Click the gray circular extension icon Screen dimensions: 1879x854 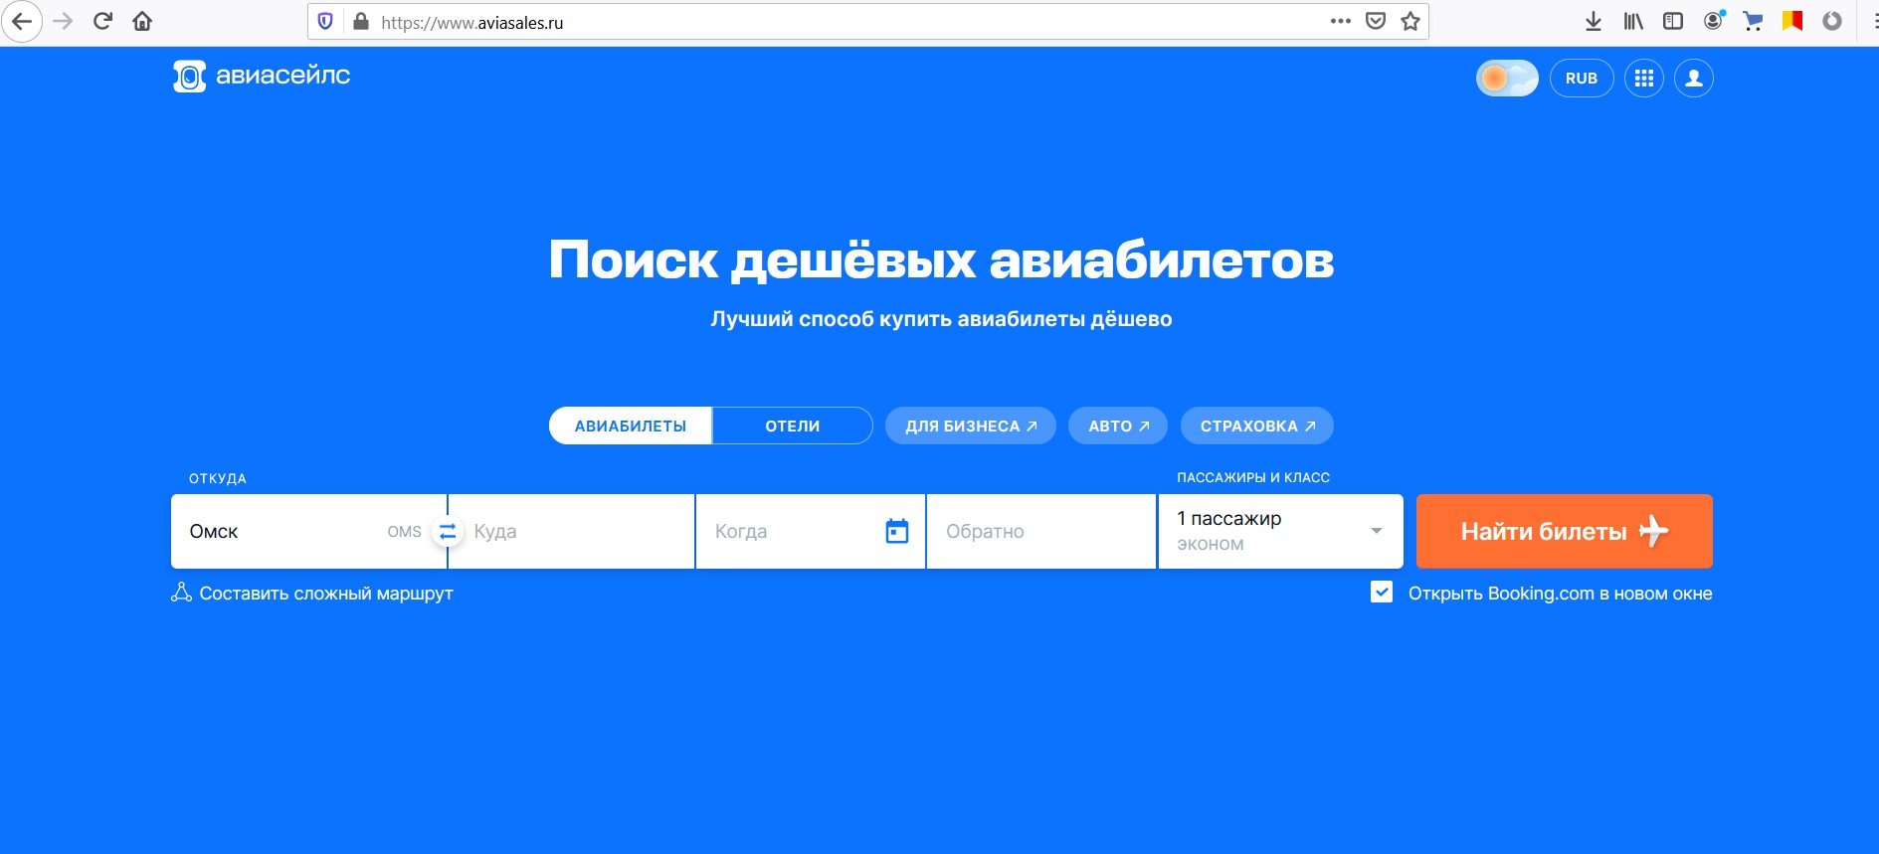[1832, 21]
